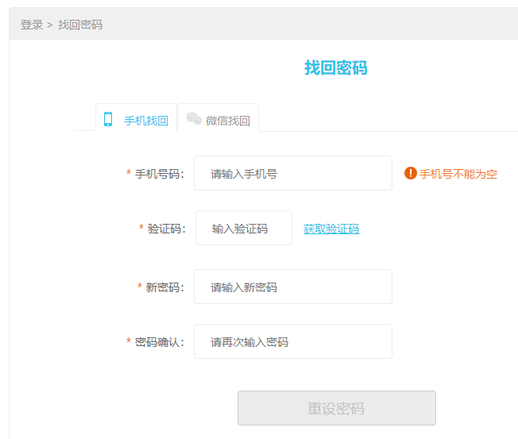518x439 pixels.
Task: Click the 密码确认 field label
Action: 159,342
